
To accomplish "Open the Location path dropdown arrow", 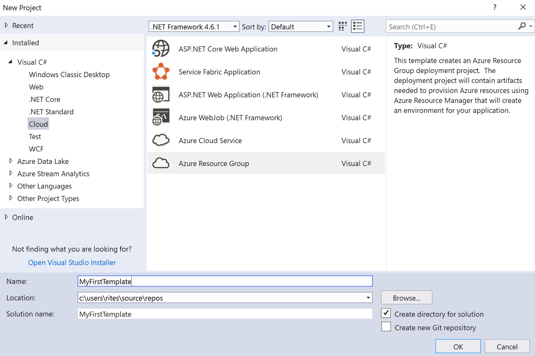I will click(368, 298).
